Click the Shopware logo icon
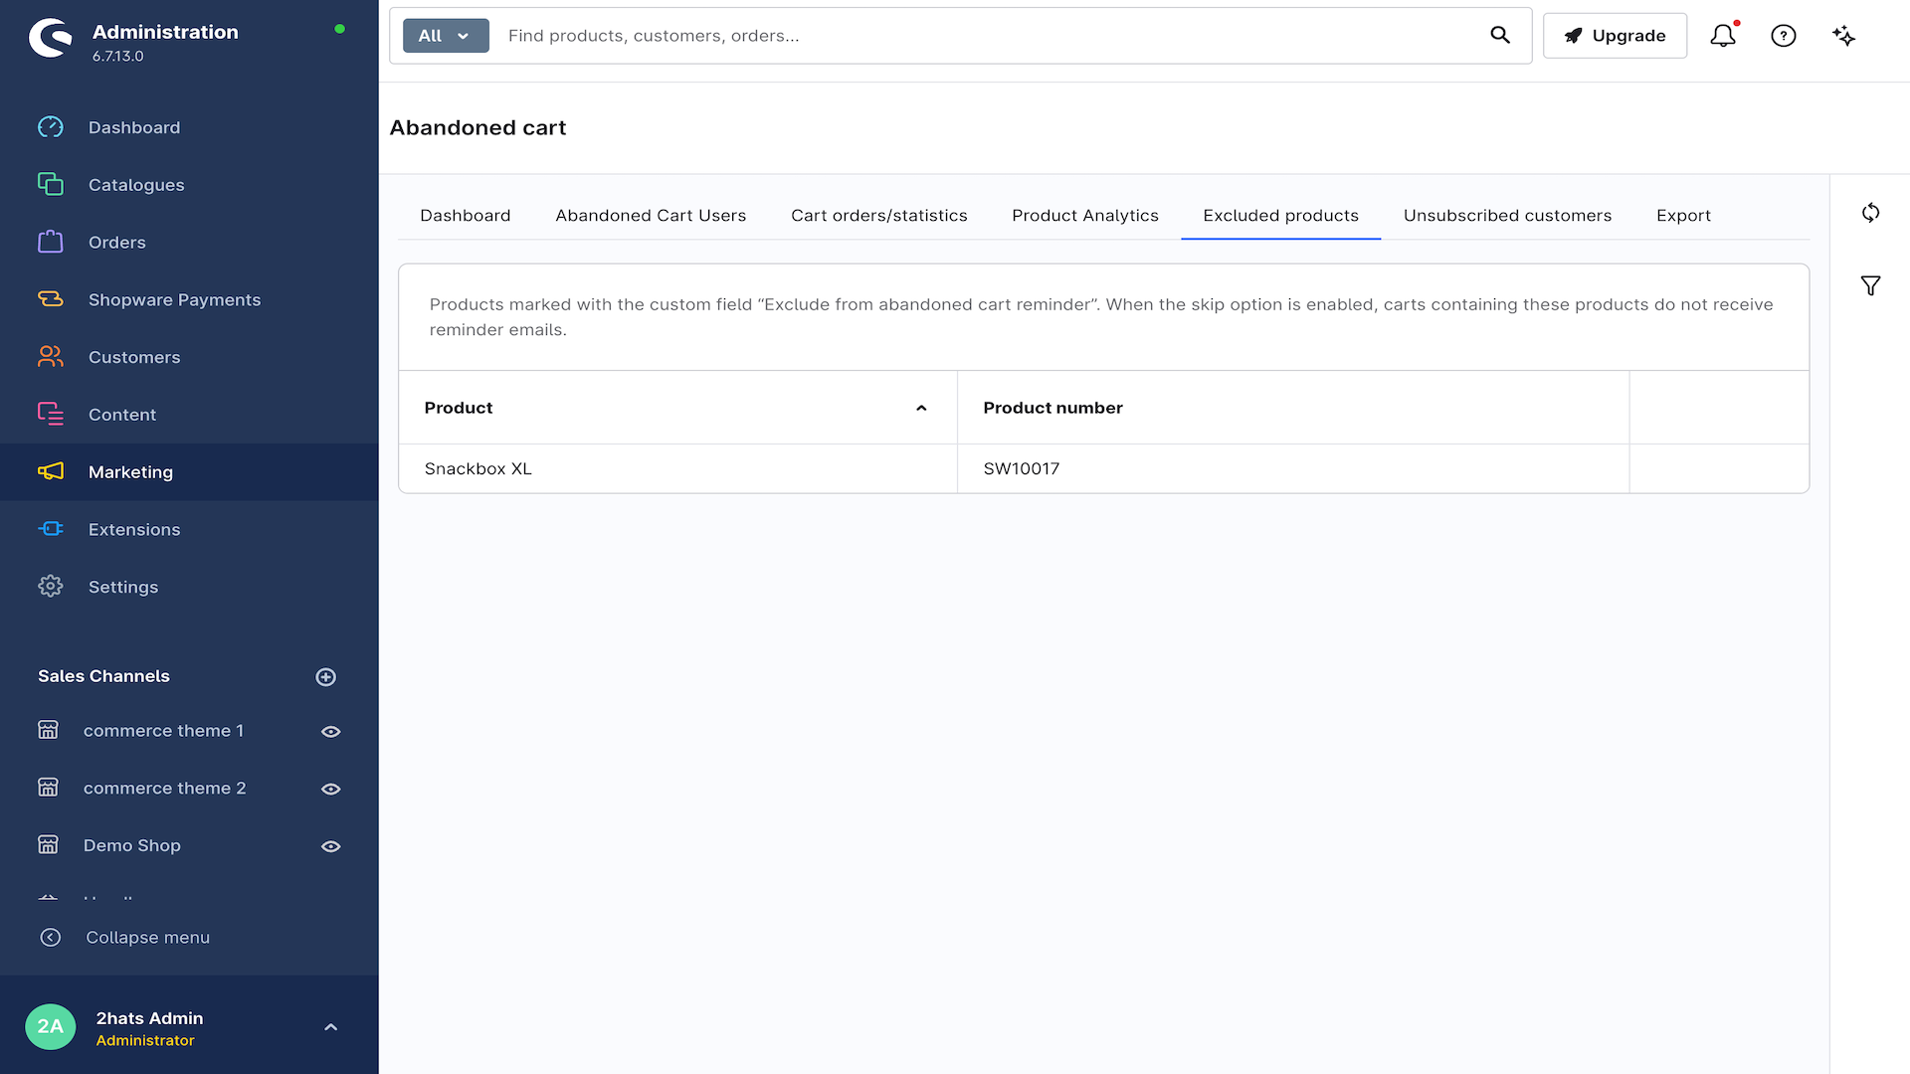Screen dimensions: 1910x1074 [50, 38]
